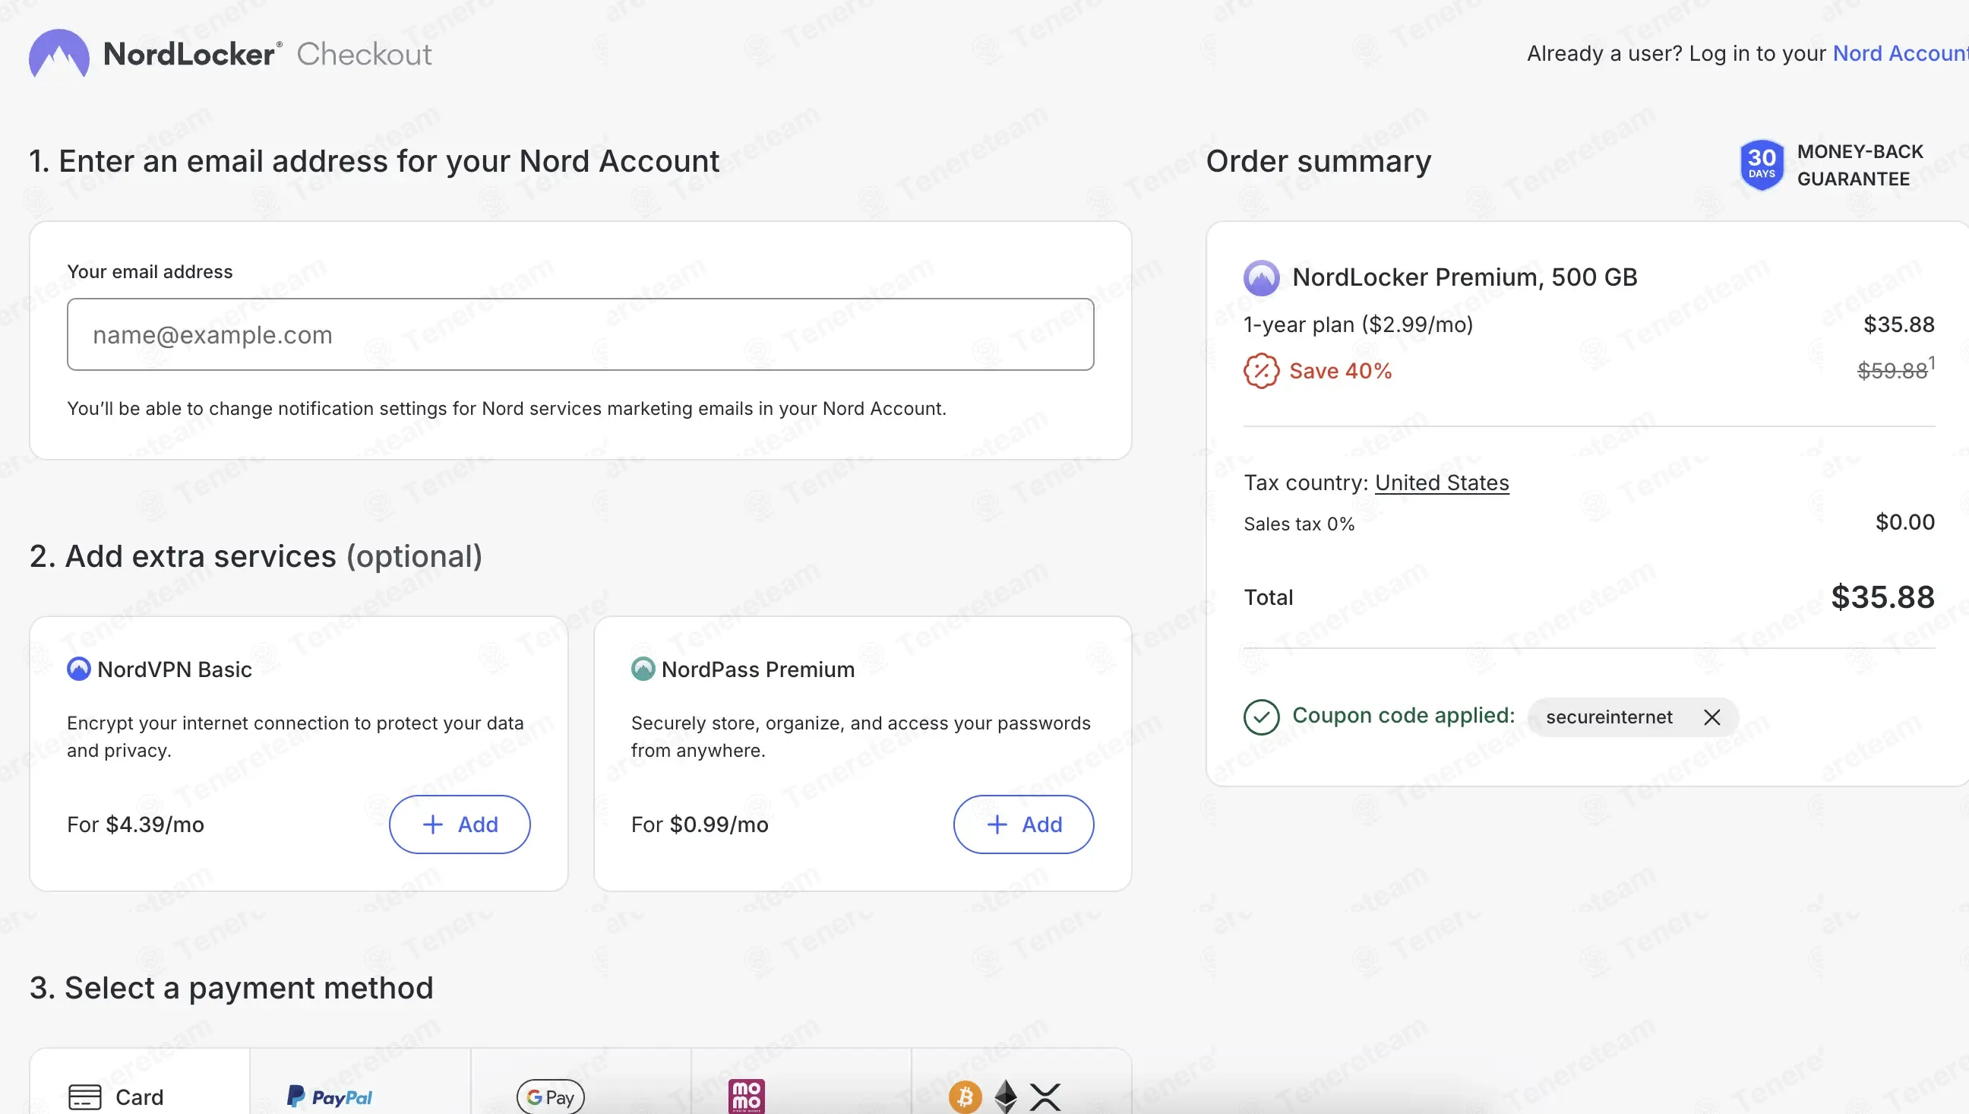Viewport: 1969px width, 1114px height.
Task: Open the Nord Account login link
Action: point(1900,53)
